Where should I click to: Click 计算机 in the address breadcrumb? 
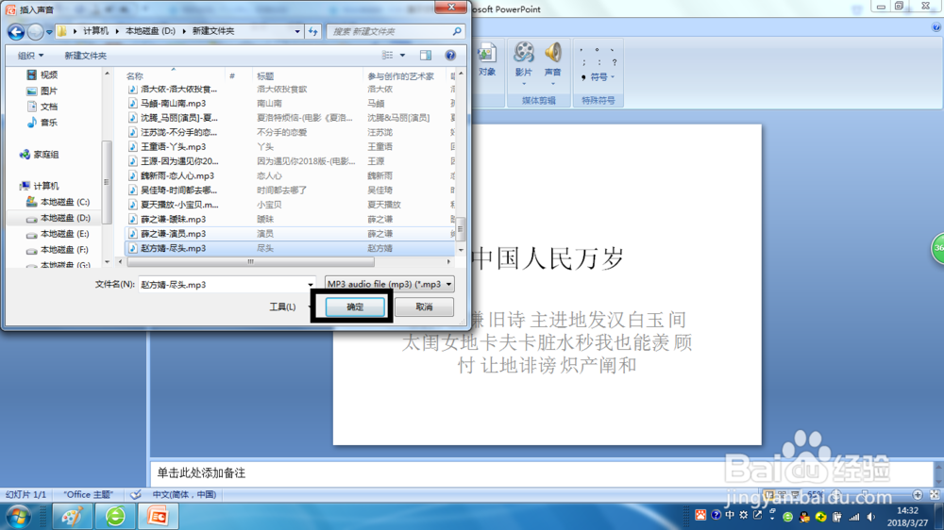tap(95, 31)
